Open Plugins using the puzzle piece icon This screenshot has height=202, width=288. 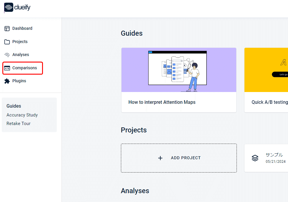(x=7, y=81)
